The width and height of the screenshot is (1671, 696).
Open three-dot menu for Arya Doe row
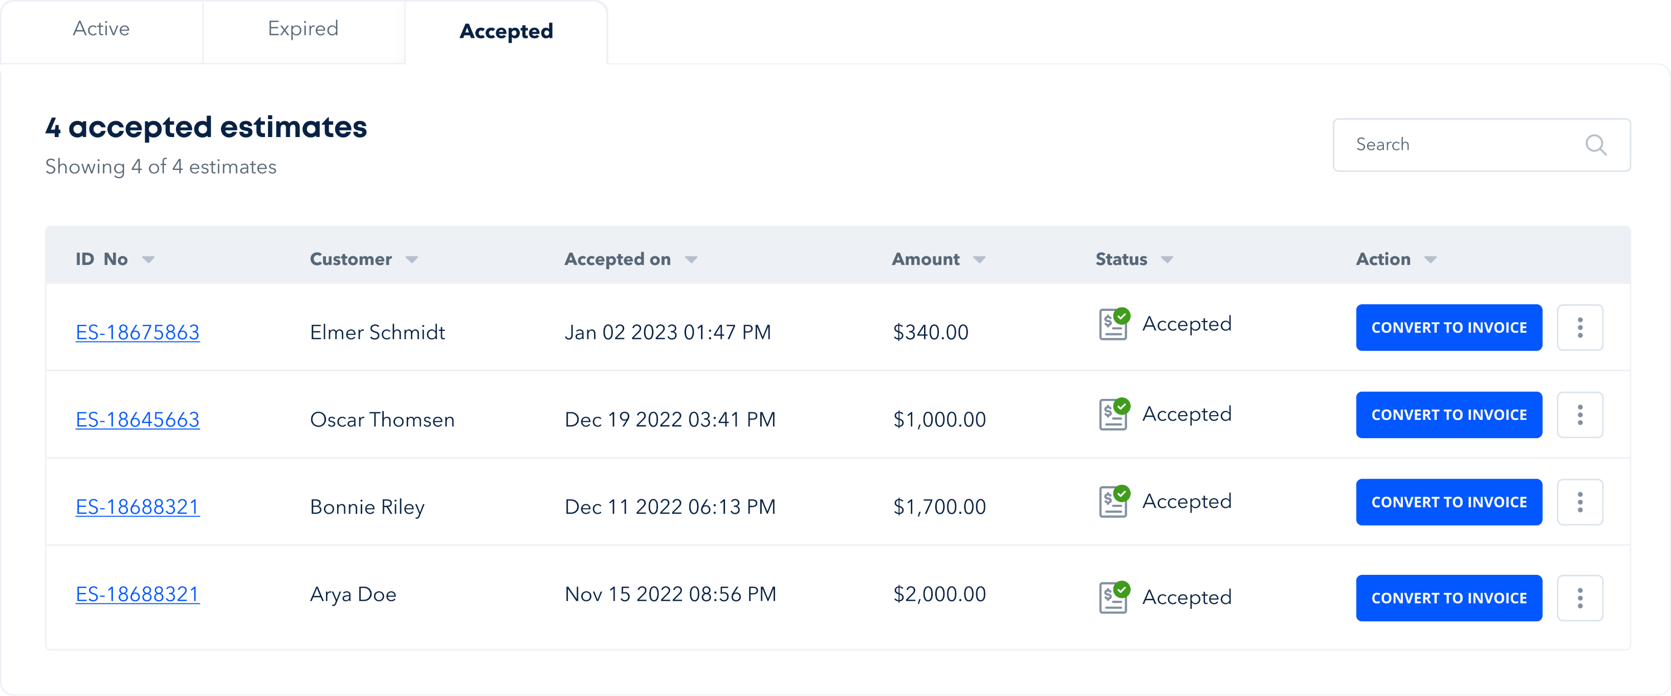click(1579, 598)
